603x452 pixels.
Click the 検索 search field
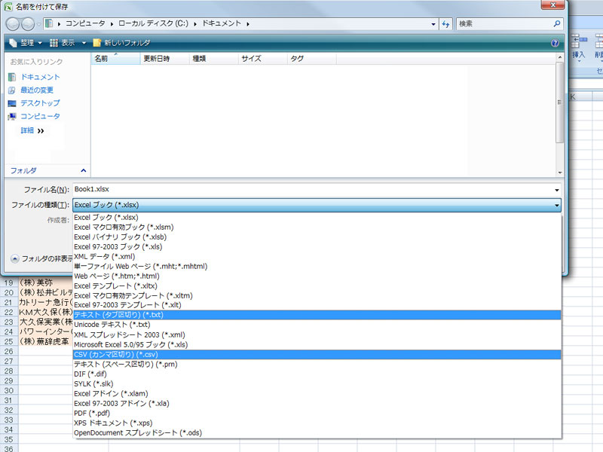click(x=504, y=24)
